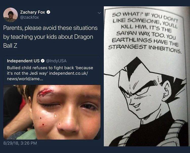This screenshot has width=190, height=153.
Task: Click the verified badge beside Zachary Fox
Action: (x=48, y=12)
